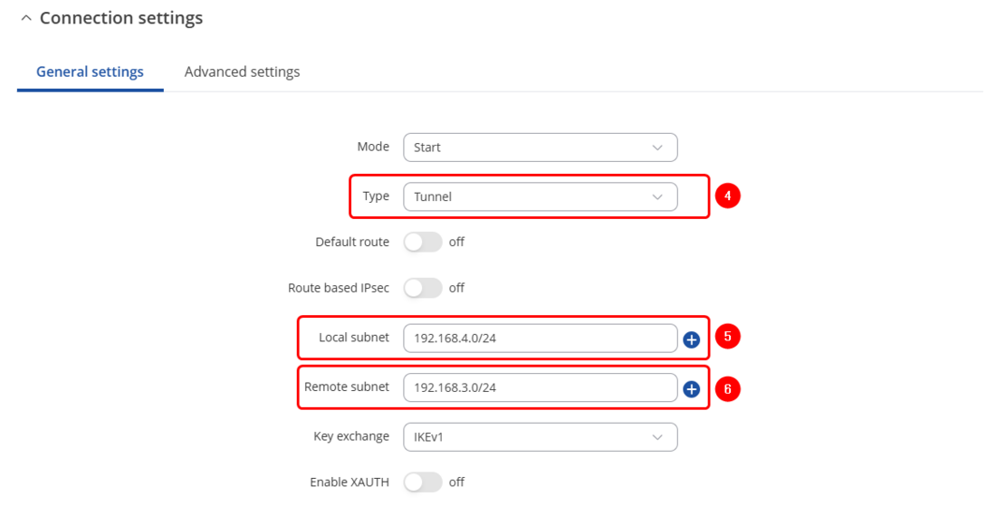Screen dimensions: 996x506
Task: Toggle the Default route switch
Action: (423, 243)
